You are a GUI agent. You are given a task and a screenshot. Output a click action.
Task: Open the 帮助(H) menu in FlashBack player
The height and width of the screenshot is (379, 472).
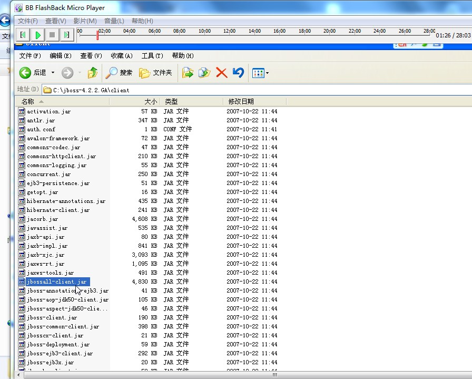click(x=142, y=21)
